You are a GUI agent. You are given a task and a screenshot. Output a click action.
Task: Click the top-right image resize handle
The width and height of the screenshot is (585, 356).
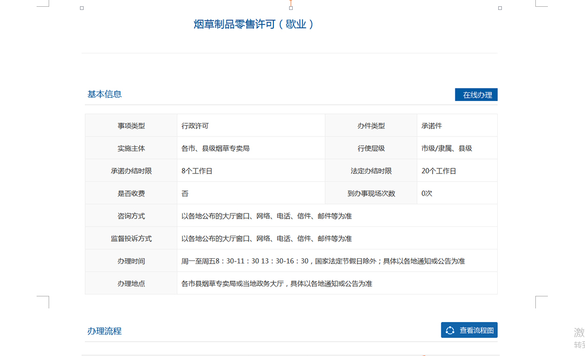[500, 8]
